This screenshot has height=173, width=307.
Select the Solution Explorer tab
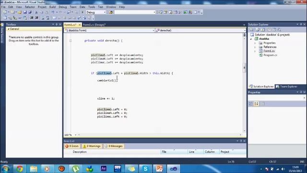tap(261, 86)
